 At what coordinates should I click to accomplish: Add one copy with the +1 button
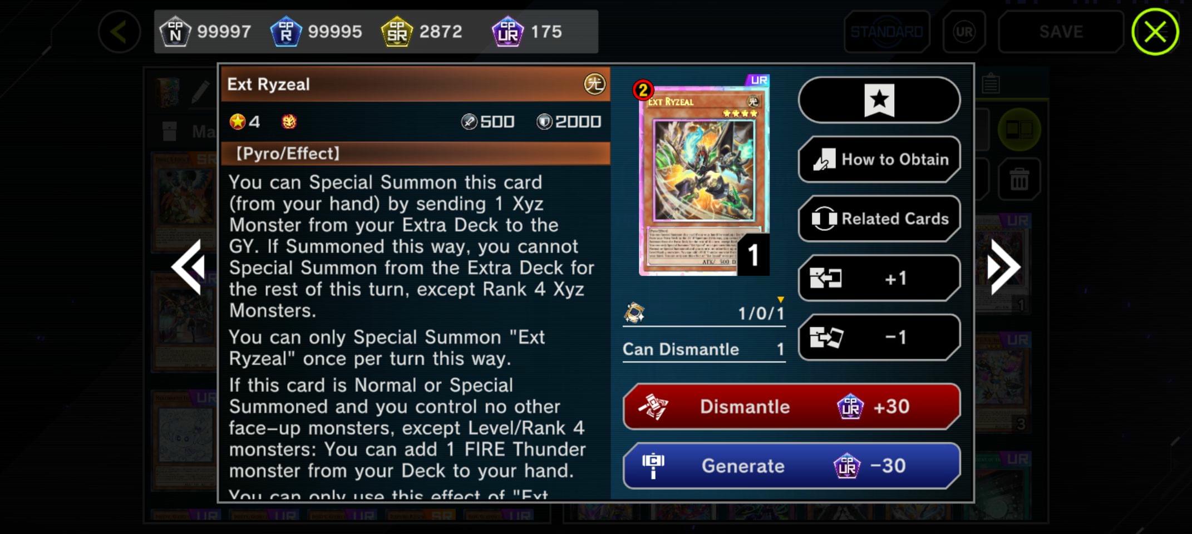[879, 278]
